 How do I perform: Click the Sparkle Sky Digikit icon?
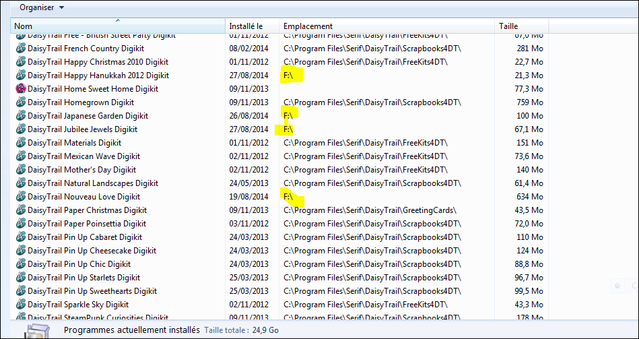(x=21, y=305)
